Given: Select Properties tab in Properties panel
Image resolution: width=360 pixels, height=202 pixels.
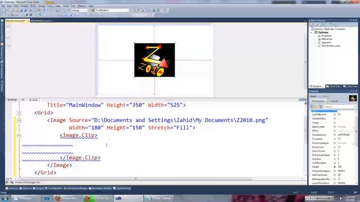Looking at the screenshot, I should click(318, 101).
